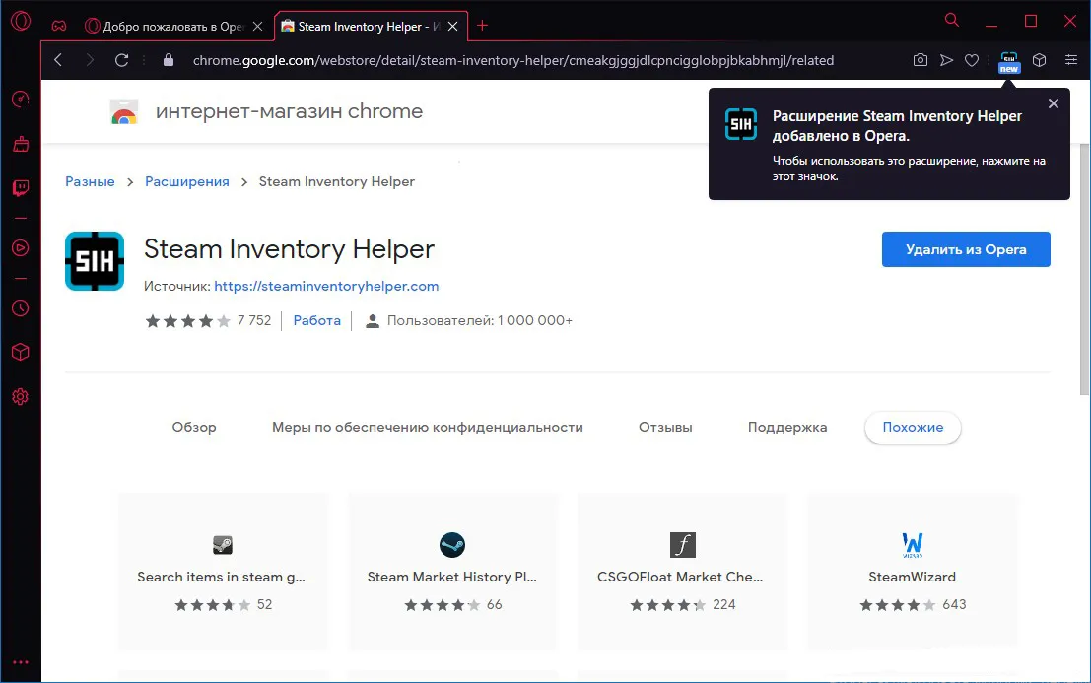Open the extensions cube icon in toolbar
This screenshot has width=1091, height=683.
click(1039, 60)
